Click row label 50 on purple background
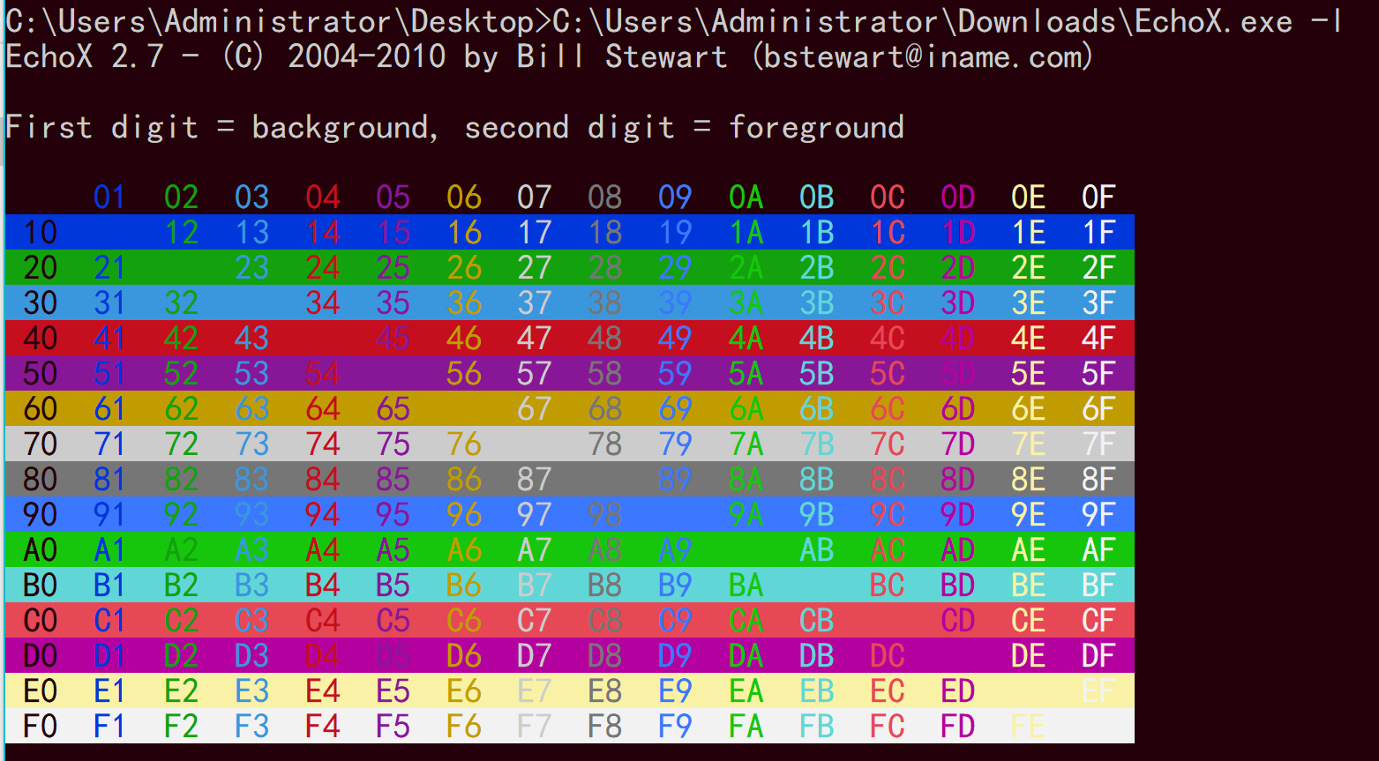 coord(40,373)
